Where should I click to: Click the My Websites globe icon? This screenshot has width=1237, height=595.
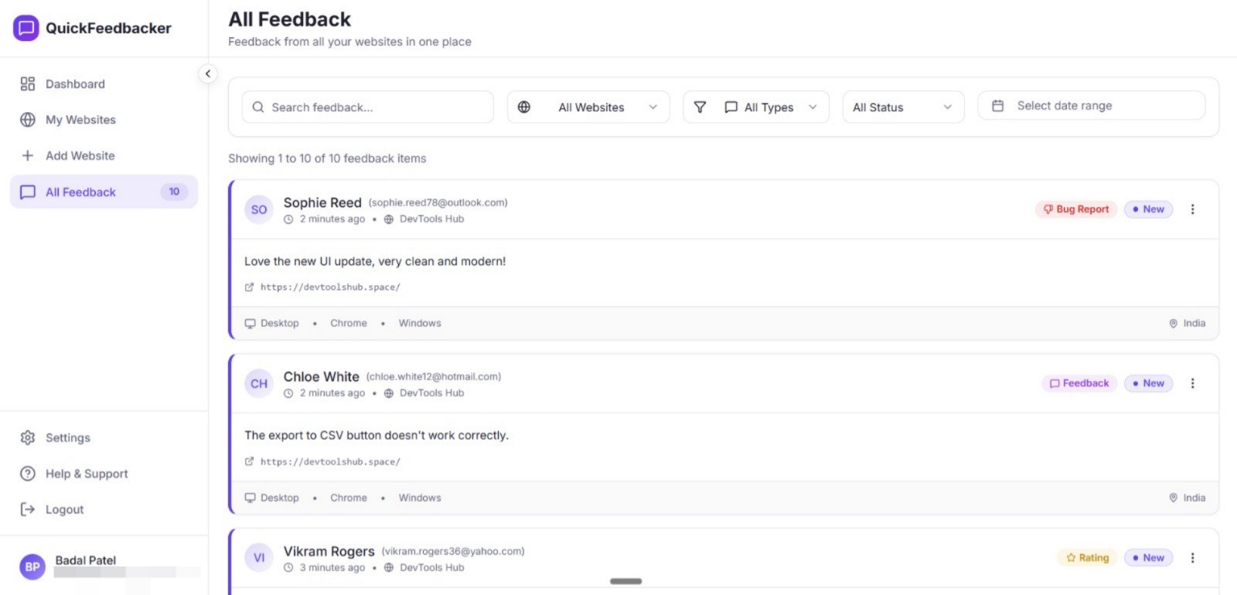pos(28,120)
